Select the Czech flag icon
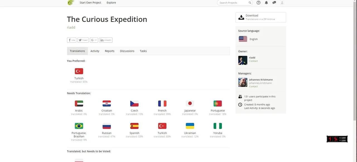 [x=134, y=104]
